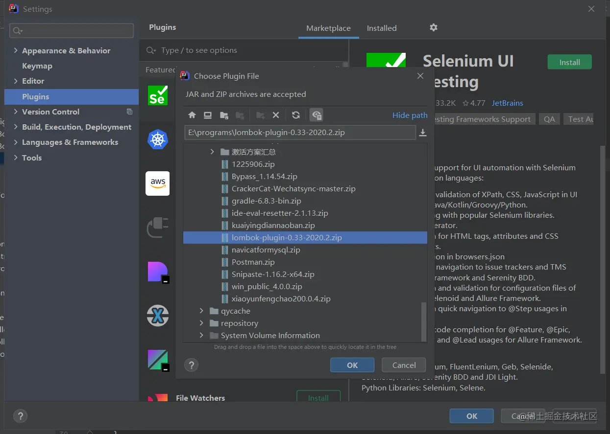610x434 pixels.
Task: Focus the plugin marketplace search field
Action: pyautogui.click(x=244, y=50)
